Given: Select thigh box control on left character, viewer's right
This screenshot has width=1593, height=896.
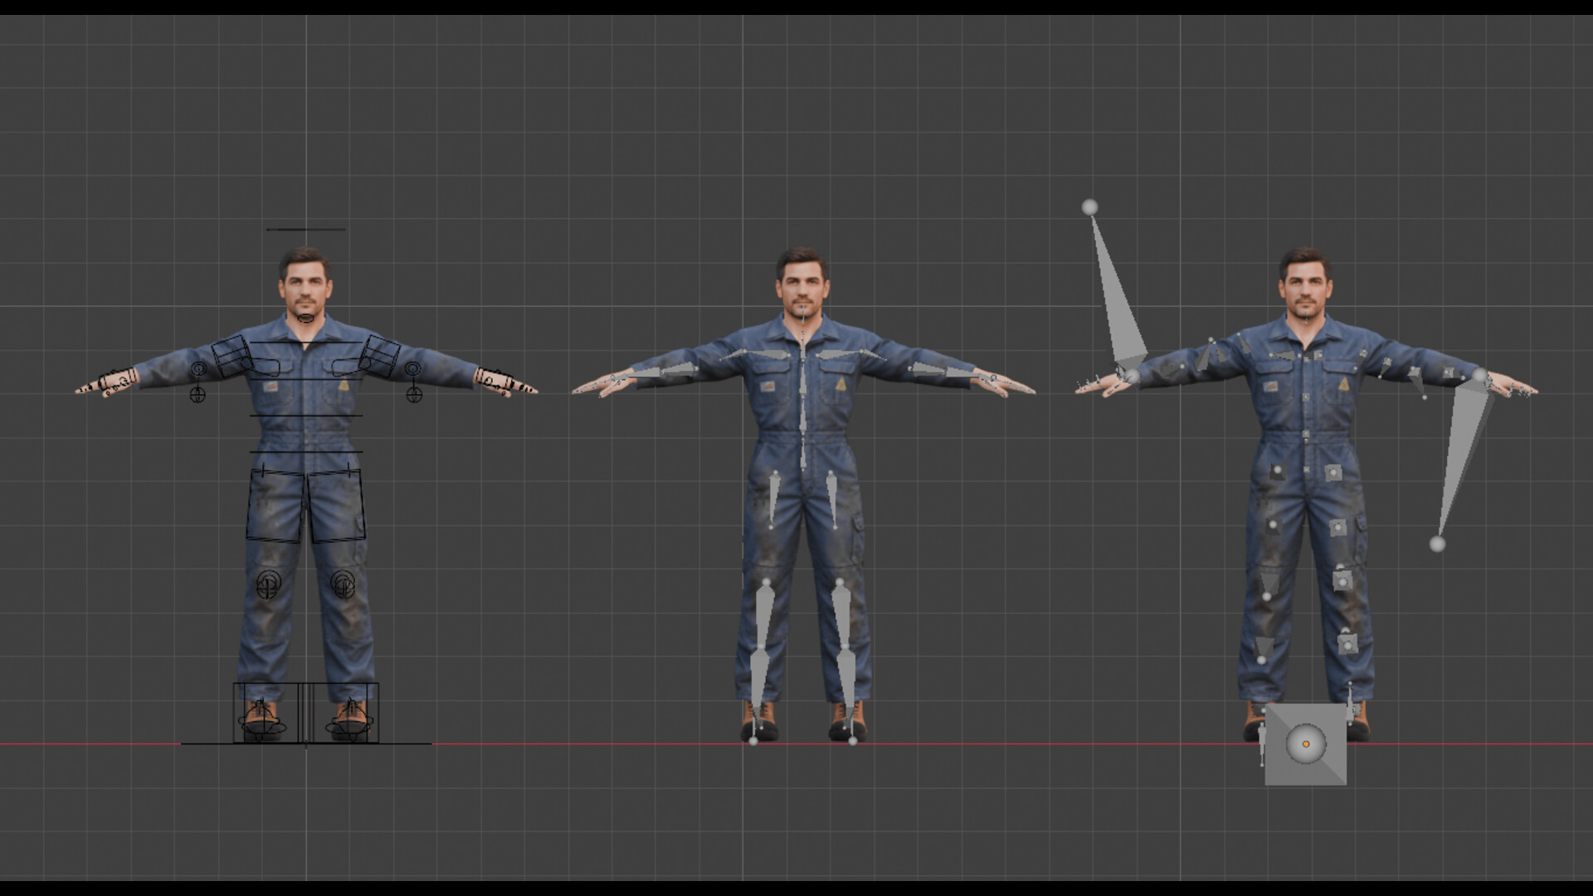Looking at the screenshot, I should coord(336,505).
